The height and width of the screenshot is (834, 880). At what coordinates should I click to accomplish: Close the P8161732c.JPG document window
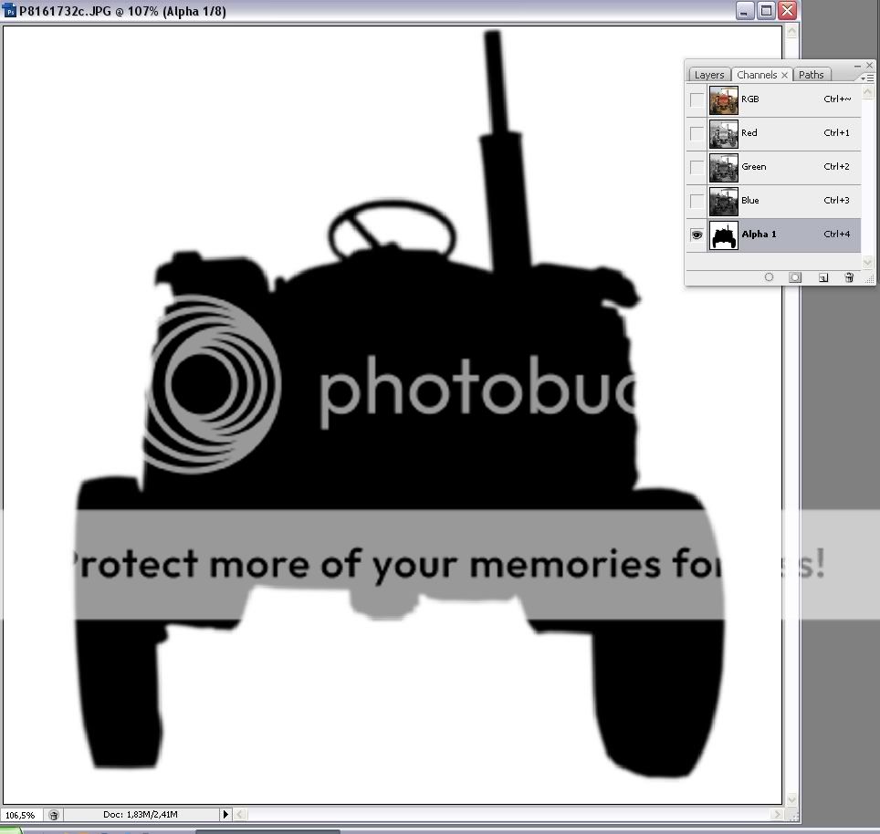point(788,11)
